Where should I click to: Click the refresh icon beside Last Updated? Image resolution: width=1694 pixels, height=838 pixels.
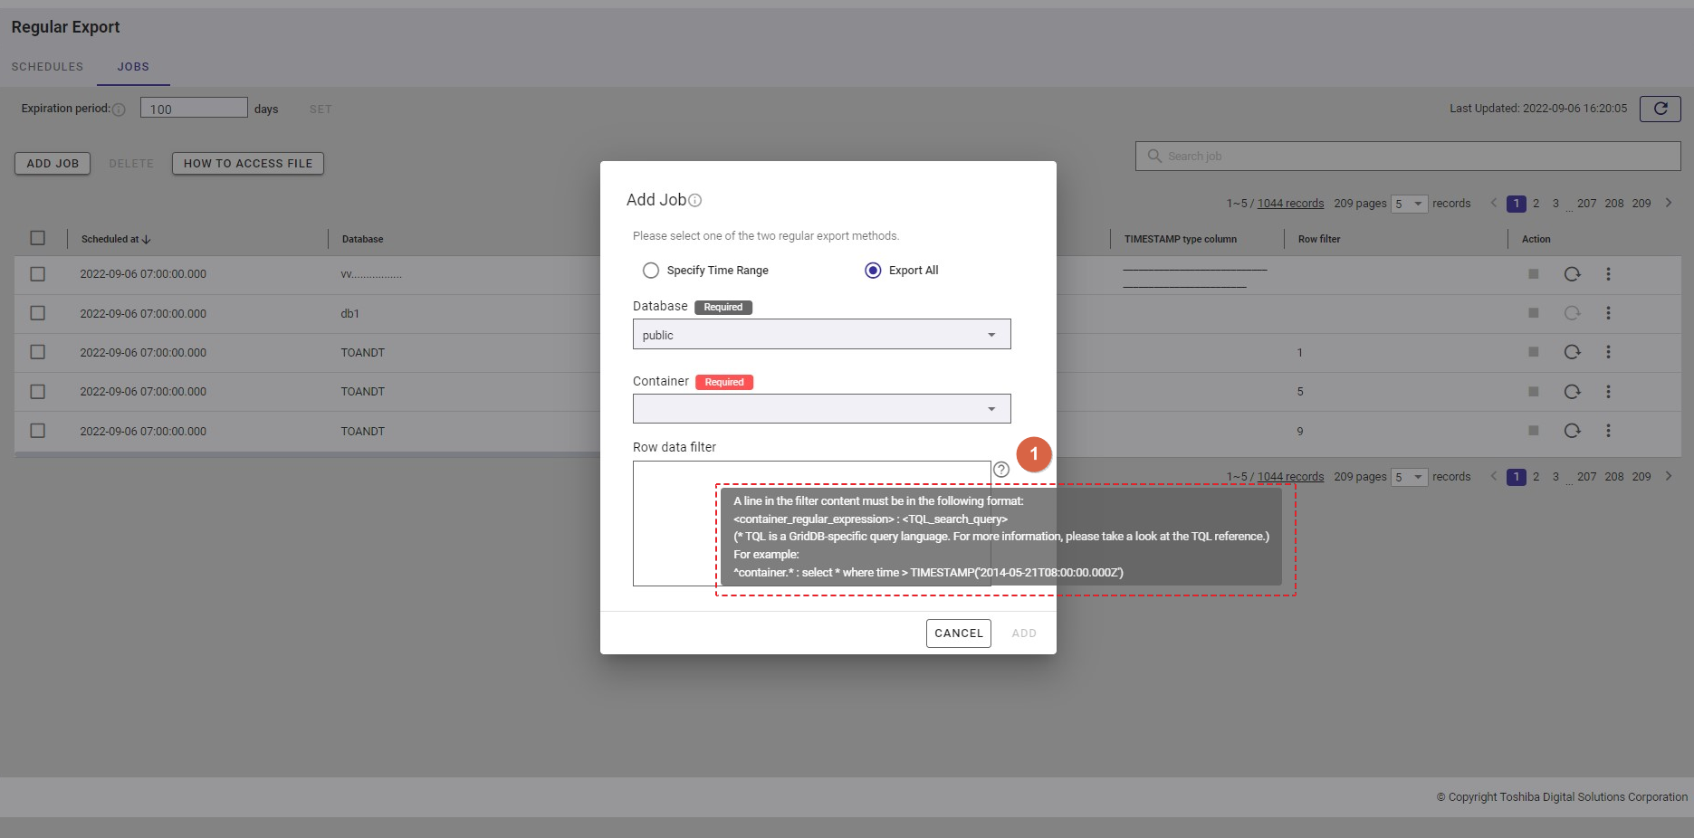[x=1660, y=109]
